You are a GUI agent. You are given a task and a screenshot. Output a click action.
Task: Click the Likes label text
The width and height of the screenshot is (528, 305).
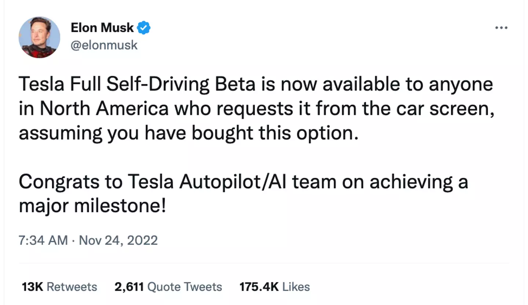tap(296, 287)
